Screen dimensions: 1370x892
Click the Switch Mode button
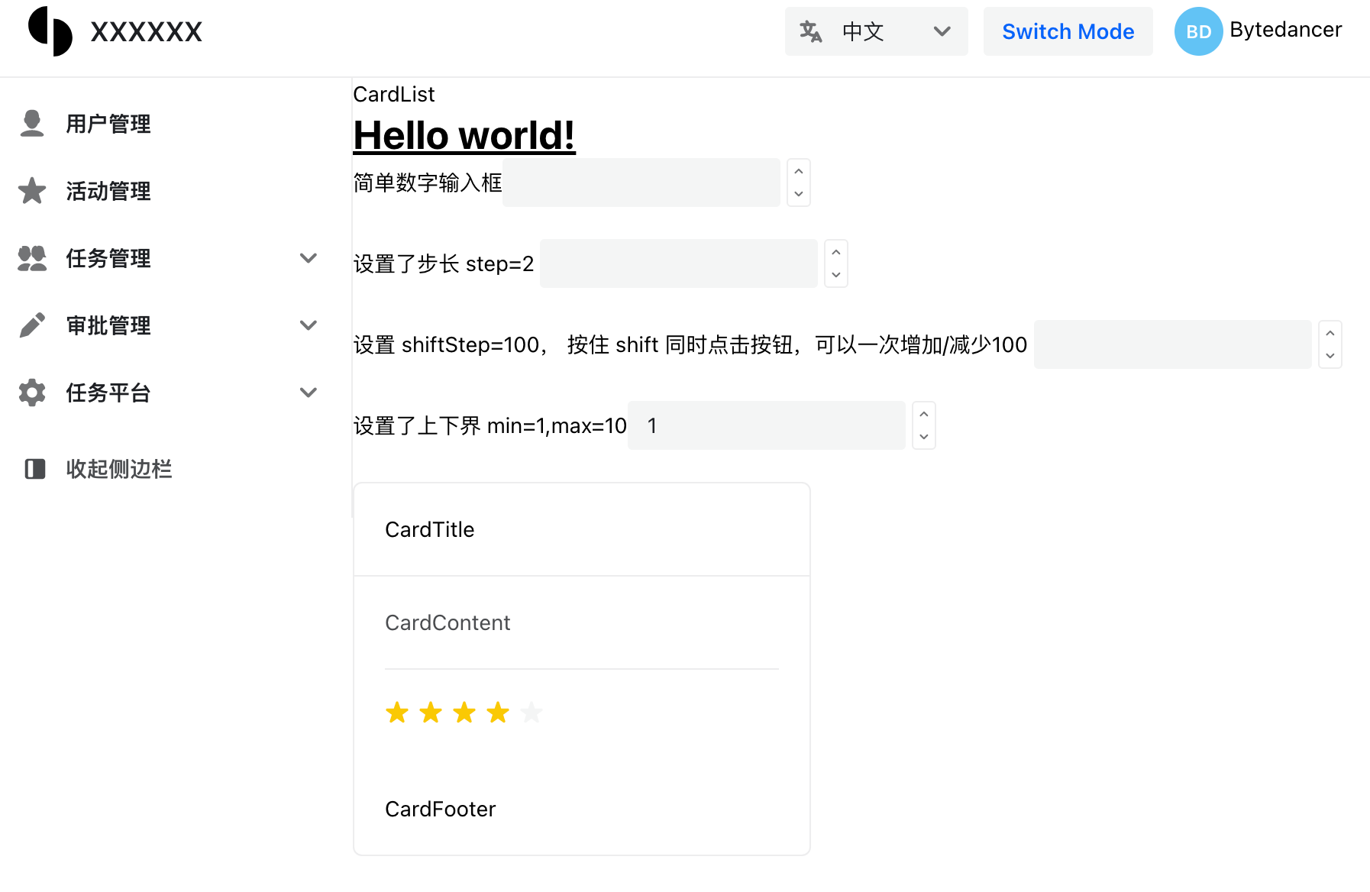click(x=1068, y=31)
